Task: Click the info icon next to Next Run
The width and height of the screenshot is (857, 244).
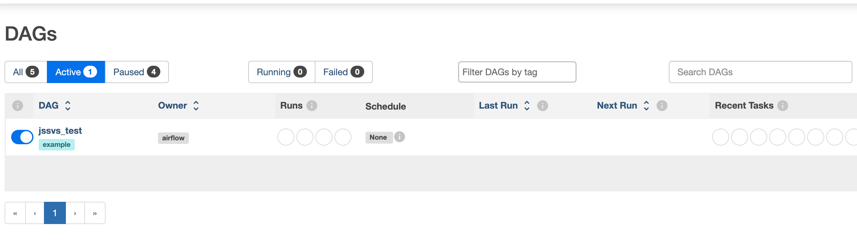Action: 662,106
